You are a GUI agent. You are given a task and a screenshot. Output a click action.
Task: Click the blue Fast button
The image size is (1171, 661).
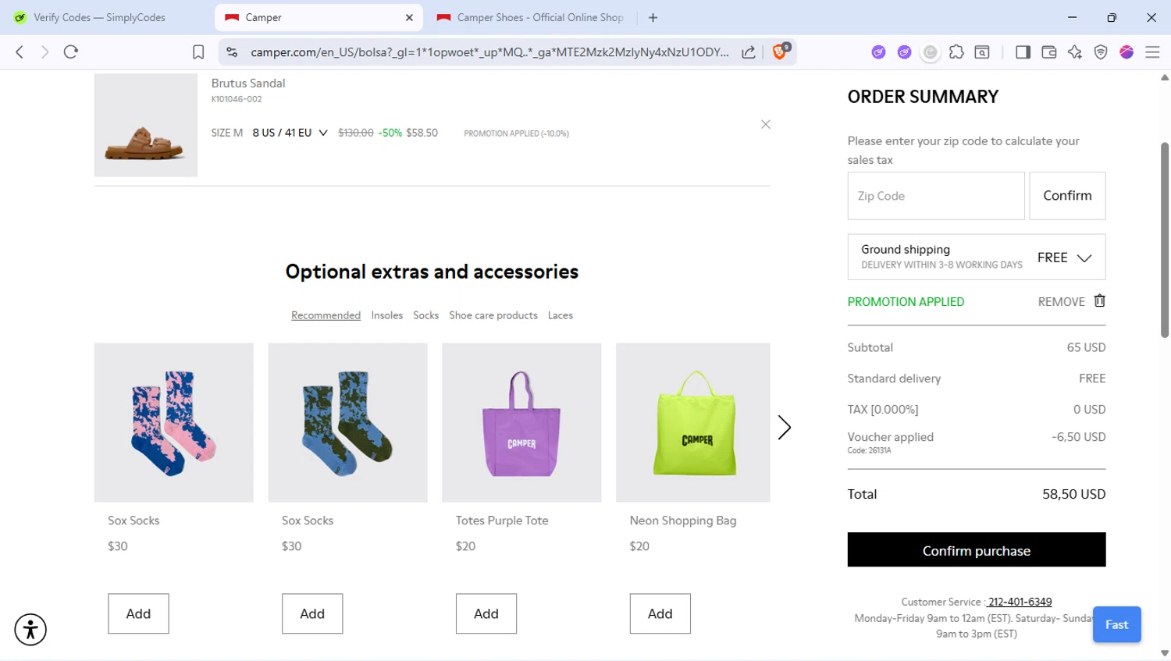click(1116, 624)
